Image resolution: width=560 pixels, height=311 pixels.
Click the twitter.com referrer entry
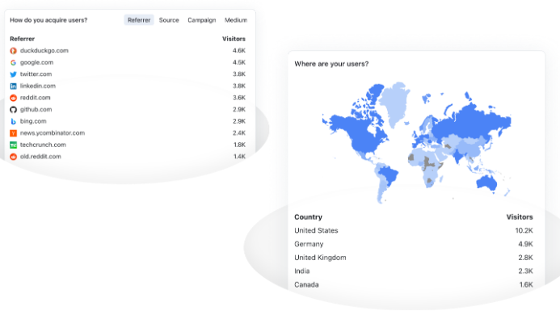36,74
